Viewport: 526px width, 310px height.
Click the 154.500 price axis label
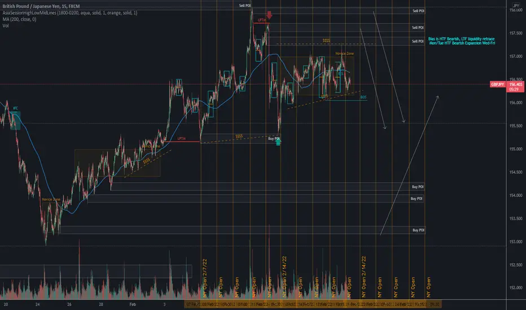tap(516, 172)
